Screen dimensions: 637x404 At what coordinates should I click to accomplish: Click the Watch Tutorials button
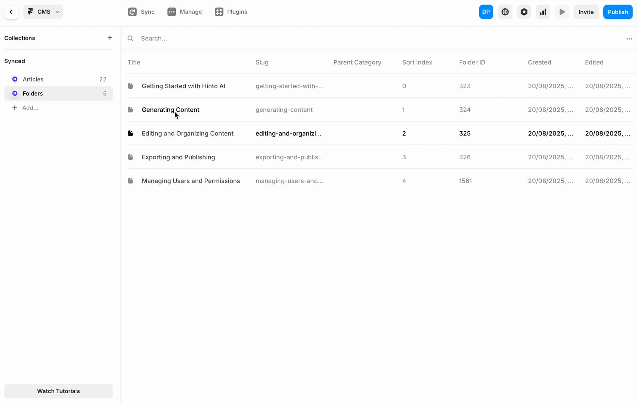point(58,391)
